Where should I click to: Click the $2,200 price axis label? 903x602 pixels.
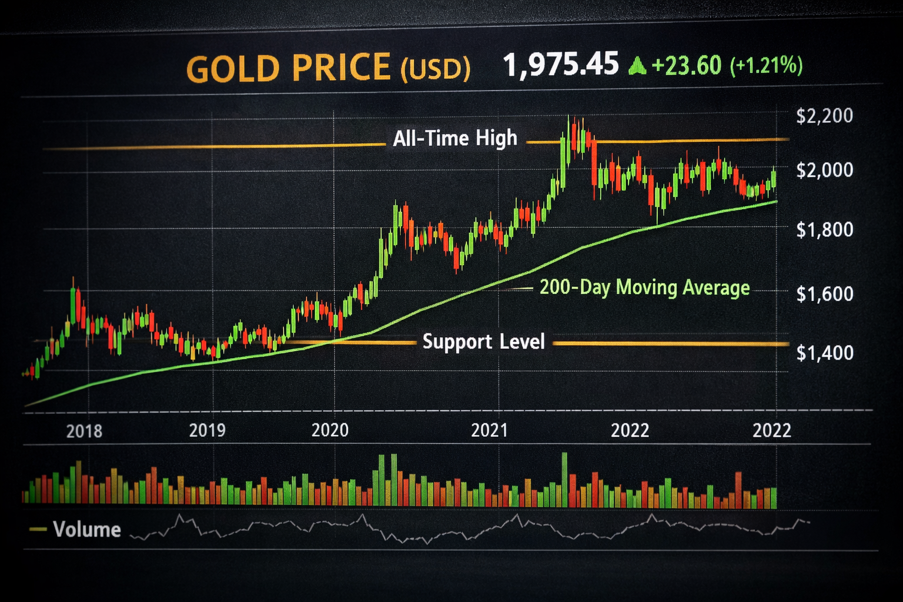click(x=824, y=116)
